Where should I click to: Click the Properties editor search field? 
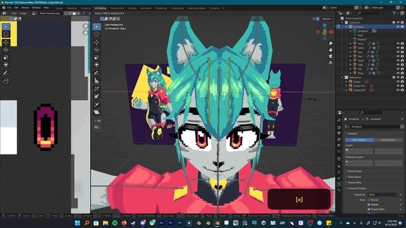coord(371,113)
